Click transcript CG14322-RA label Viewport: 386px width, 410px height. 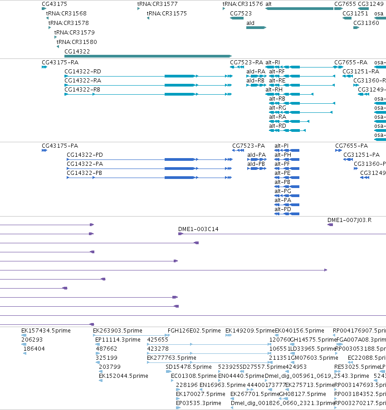(x=83, y=81)
